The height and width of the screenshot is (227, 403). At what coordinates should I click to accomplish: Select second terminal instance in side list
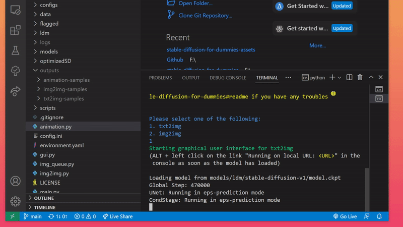click(x=379, y=99)
